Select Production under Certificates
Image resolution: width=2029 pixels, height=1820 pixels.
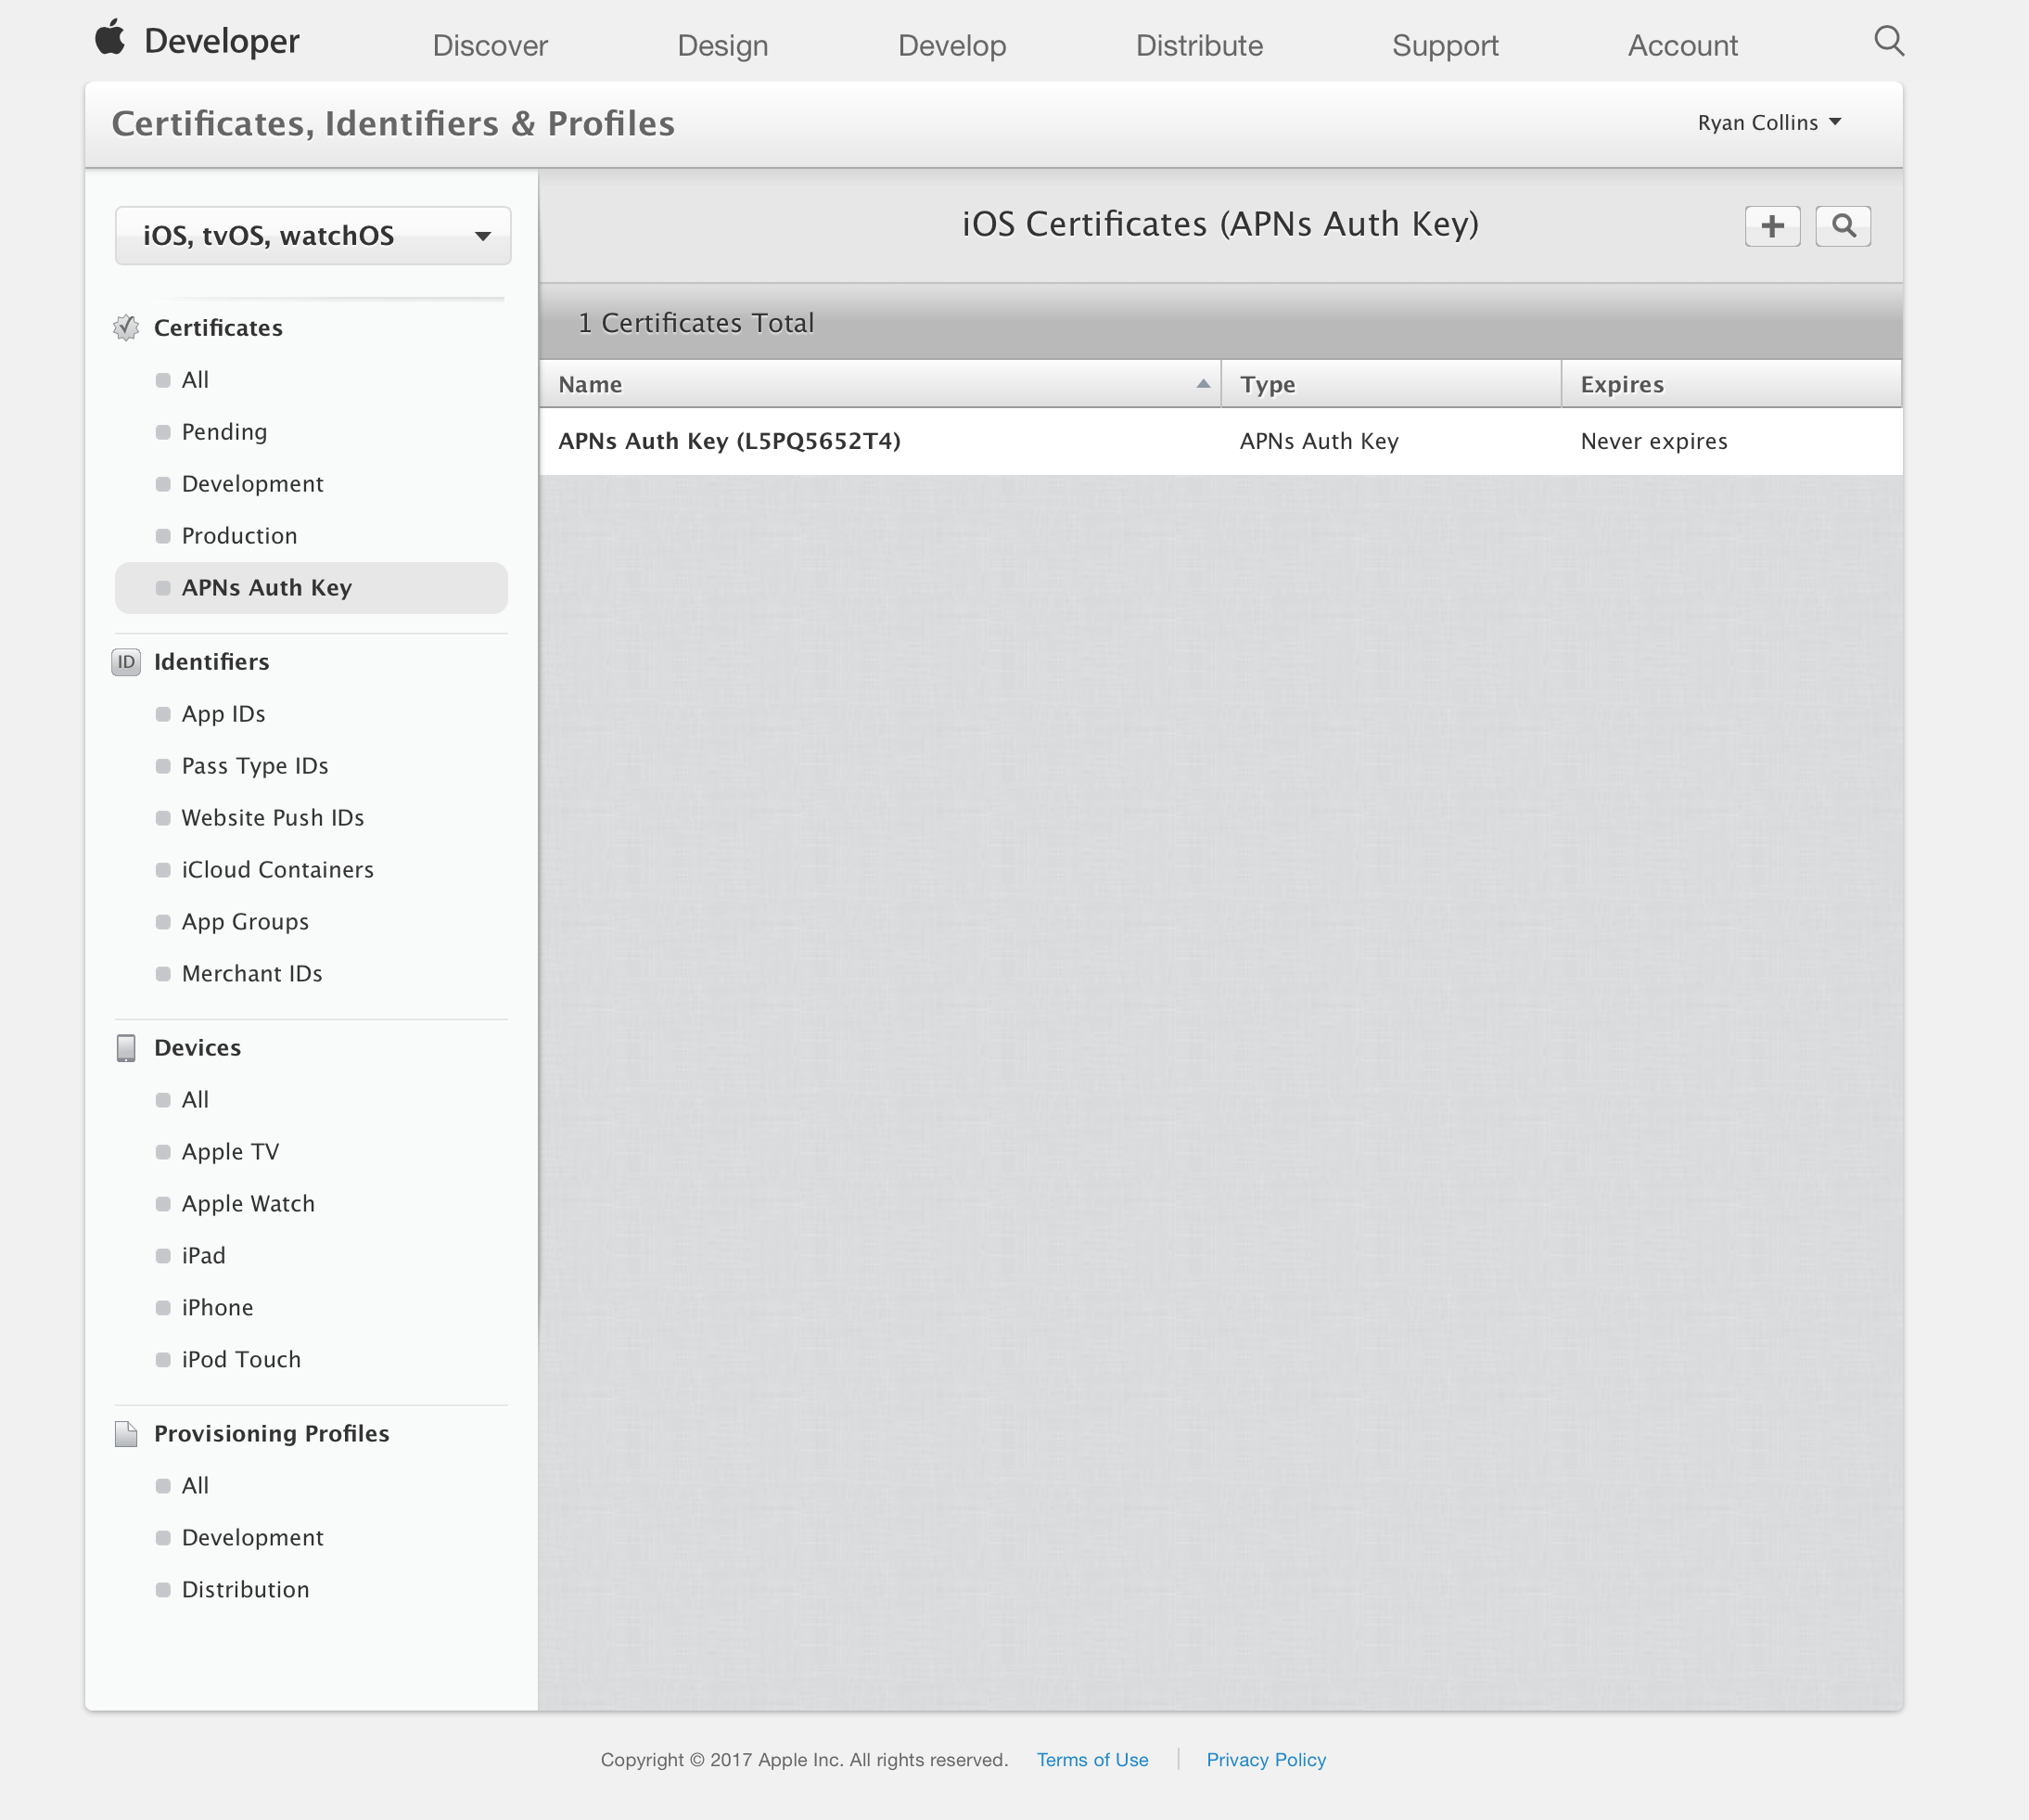(240, 536)
